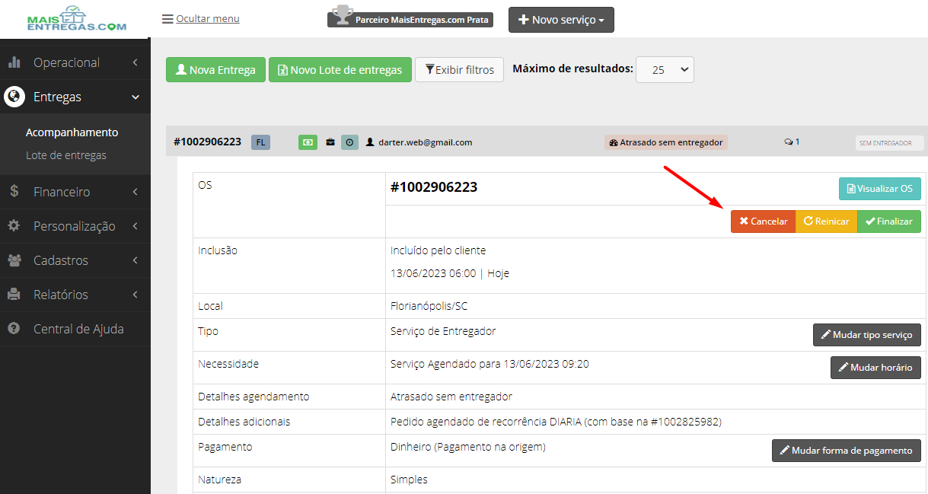Click the SEM ENTREGADOR label
928x494 pixels.
(x=889, y=143)
